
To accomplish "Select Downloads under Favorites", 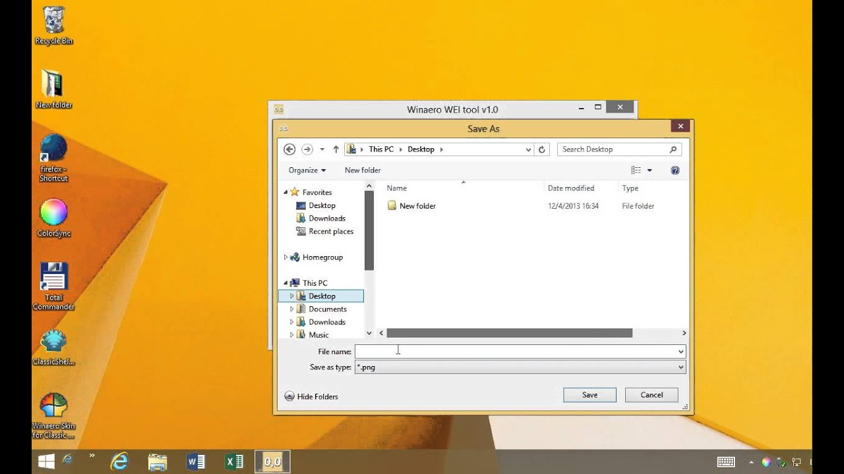I will click(327, 219).
